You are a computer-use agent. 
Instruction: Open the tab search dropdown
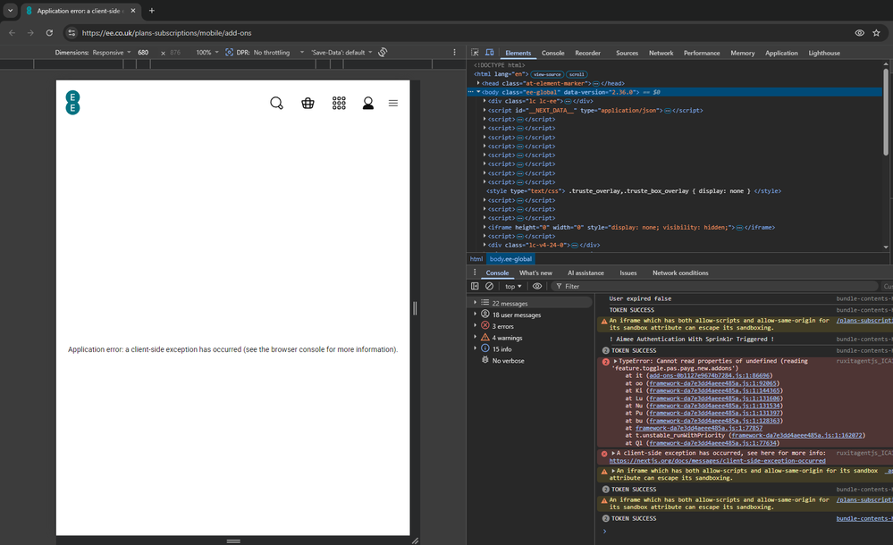(x=10, y=10)
